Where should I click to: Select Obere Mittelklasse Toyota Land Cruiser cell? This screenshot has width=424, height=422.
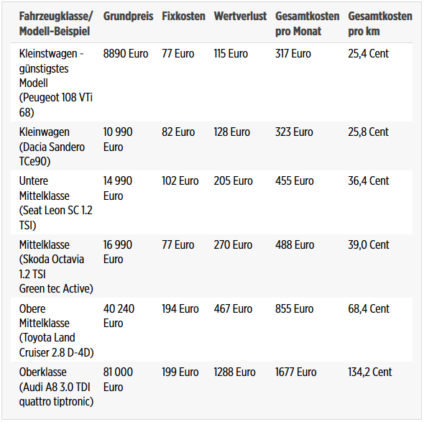(56, 330)
